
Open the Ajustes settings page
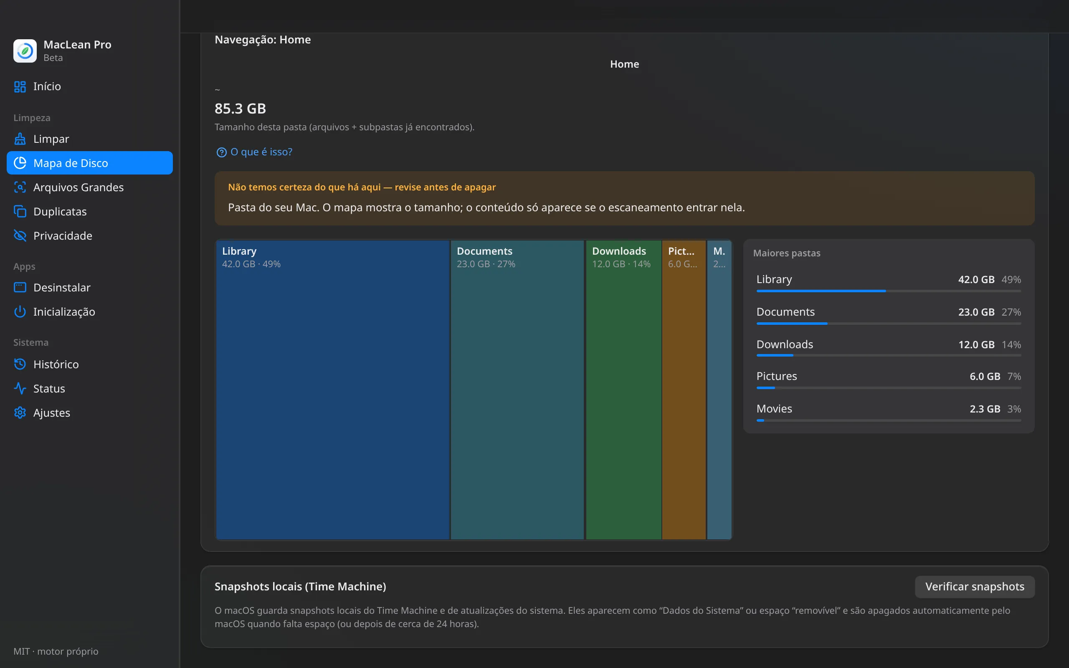[90, 412]
